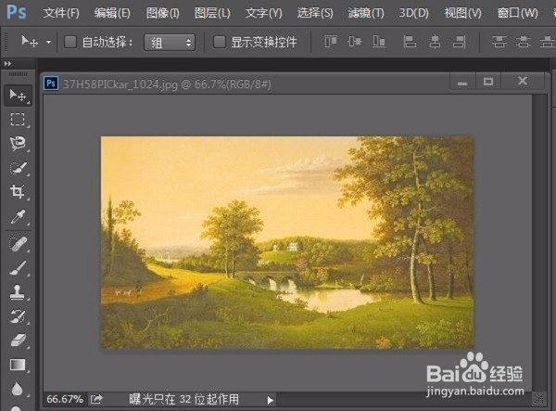Click the document Ps icon in title bar
Screen dimensions: 556x411
click(51, 83)
